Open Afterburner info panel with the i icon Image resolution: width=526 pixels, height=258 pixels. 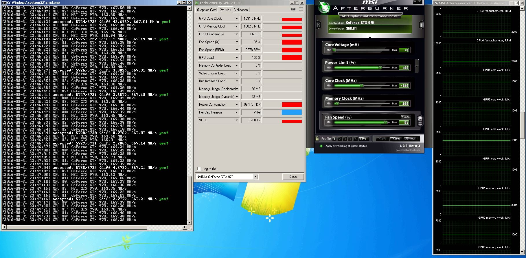click(x=421, y=25)
